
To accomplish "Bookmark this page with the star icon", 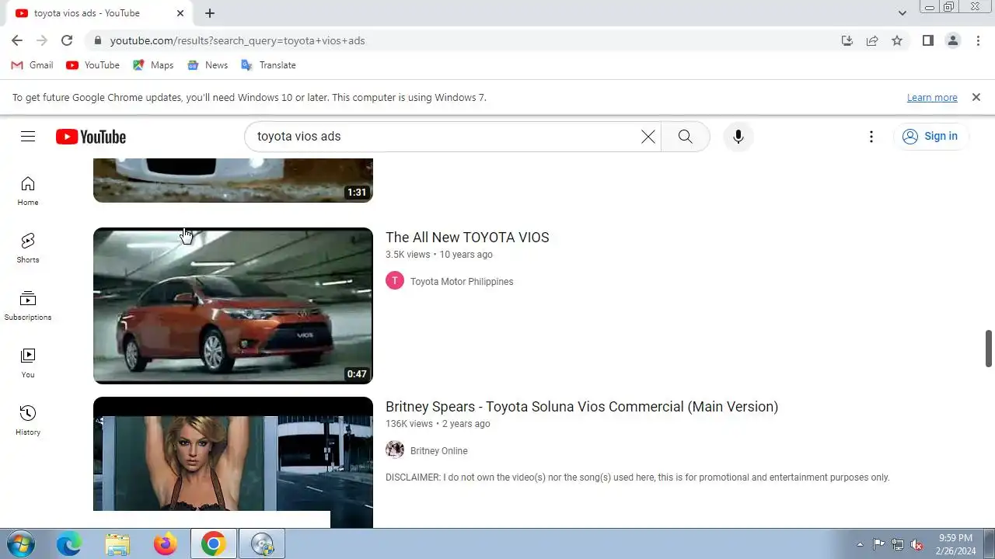I will pyautogui.click(x=897, y=40).
